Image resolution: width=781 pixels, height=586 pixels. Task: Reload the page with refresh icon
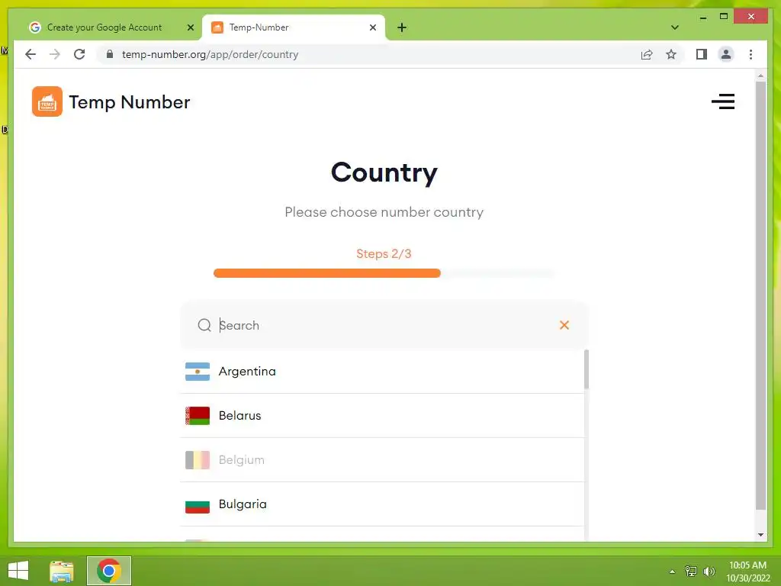79,54
